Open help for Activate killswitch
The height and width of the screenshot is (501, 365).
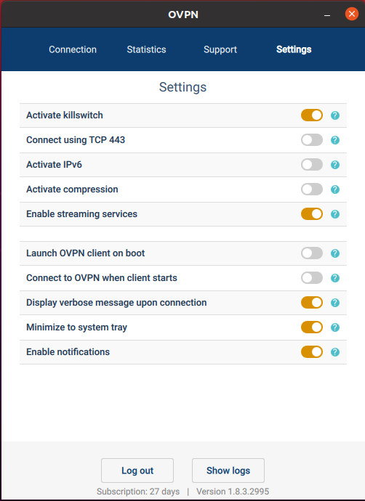[335, 115]
